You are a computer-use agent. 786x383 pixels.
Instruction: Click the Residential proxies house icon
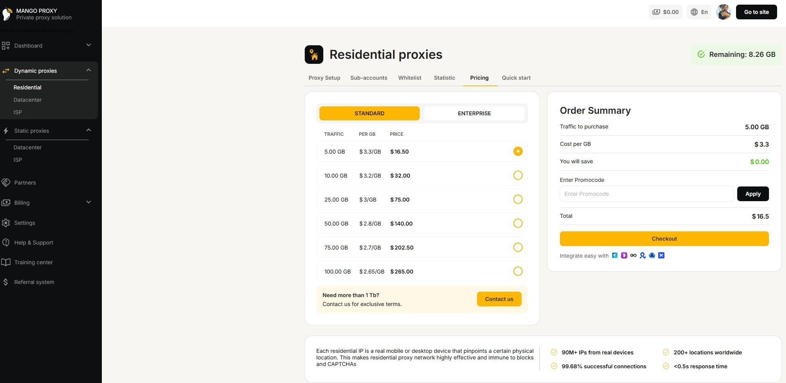(314, 55)
